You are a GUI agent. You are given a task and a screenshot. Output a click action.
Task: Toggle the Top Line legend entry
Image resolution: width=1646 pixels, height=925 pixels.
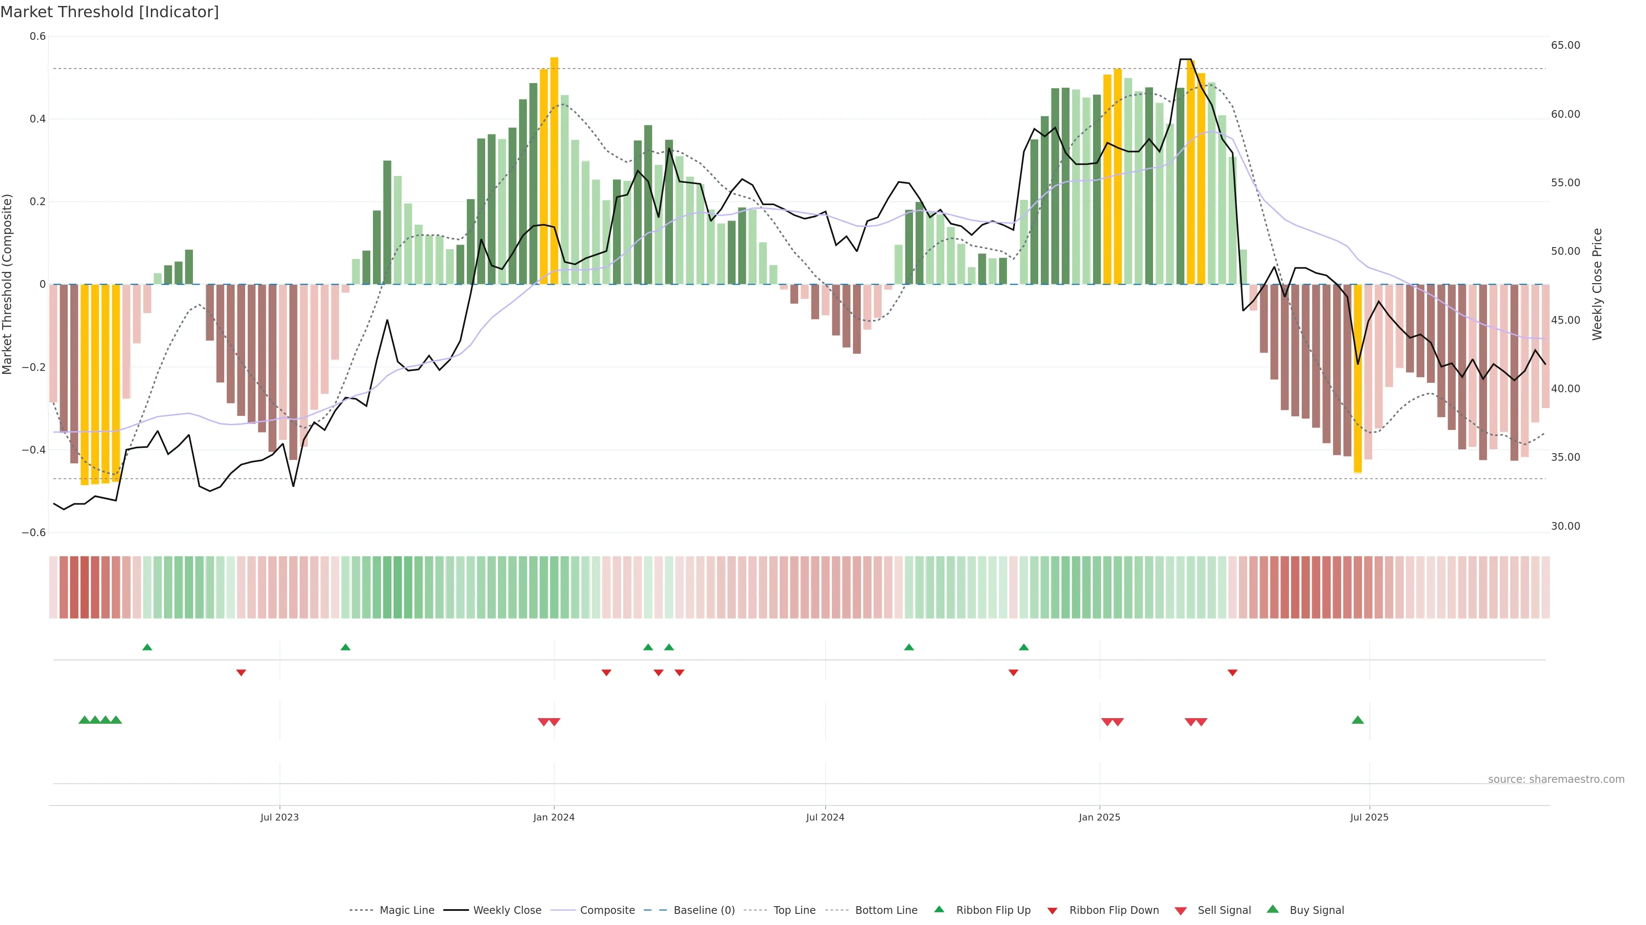click(794, 910)
